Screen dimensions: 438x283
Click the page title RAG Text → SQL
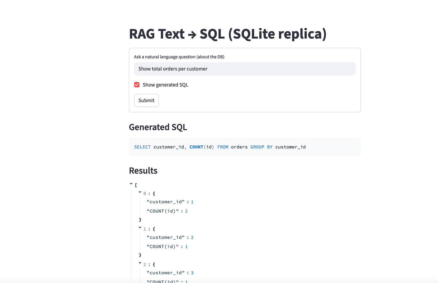[x=228, y=34]
